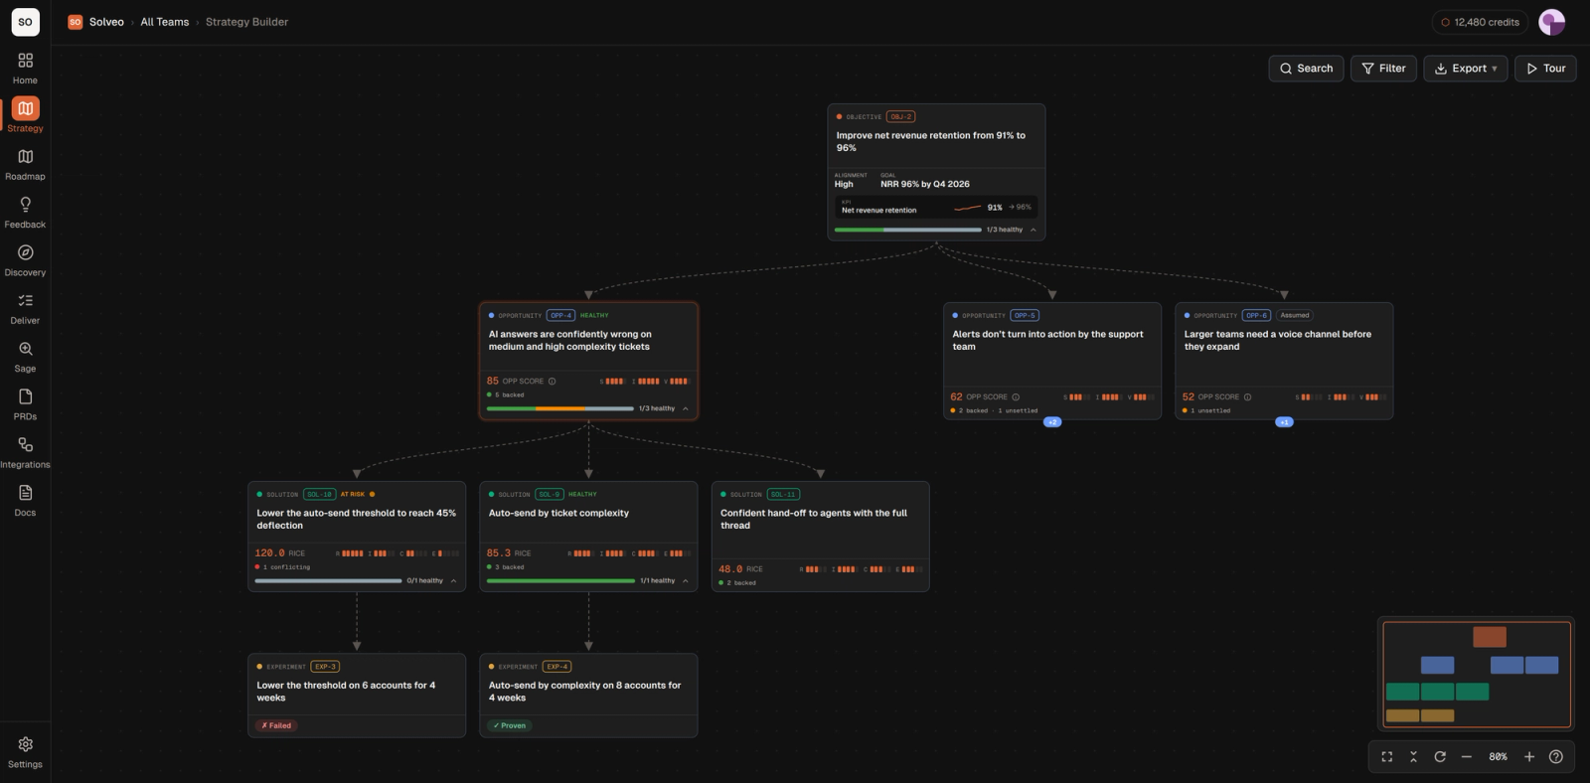This screenshot has width=1590, height=783.
Task: Click the Assumed tag on OPP-6
Action: click(x=1295, y=315)
